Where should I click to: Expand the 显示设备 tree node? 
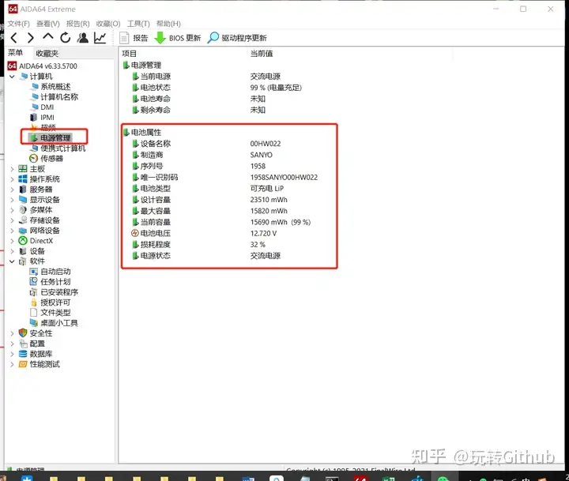click(x=12, y=200)
